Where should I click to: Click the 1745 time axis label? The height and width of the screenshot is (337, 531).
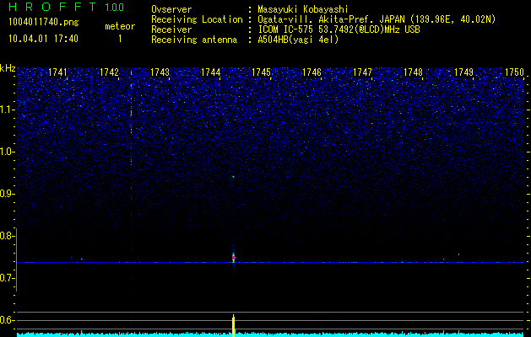(262, 72)
